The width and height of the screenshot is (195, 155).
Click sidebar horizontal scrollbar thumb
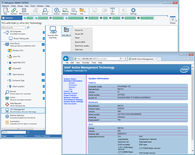(18, 129)
